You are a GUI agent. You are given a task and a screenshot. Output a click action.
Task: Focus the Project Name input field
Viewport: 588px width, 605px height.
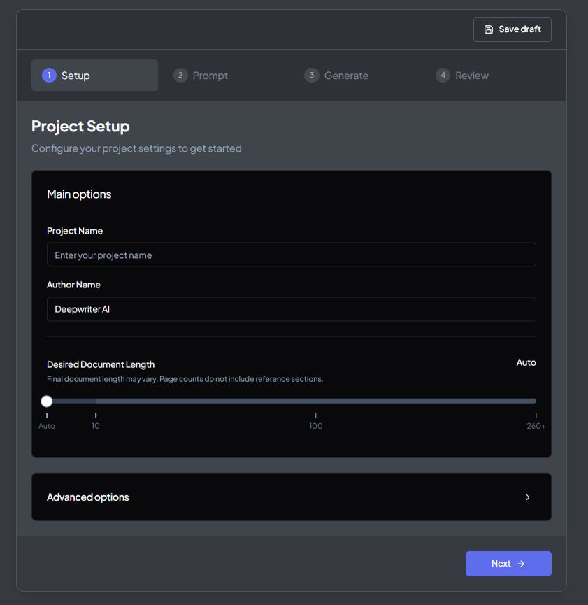coord(291,255)
